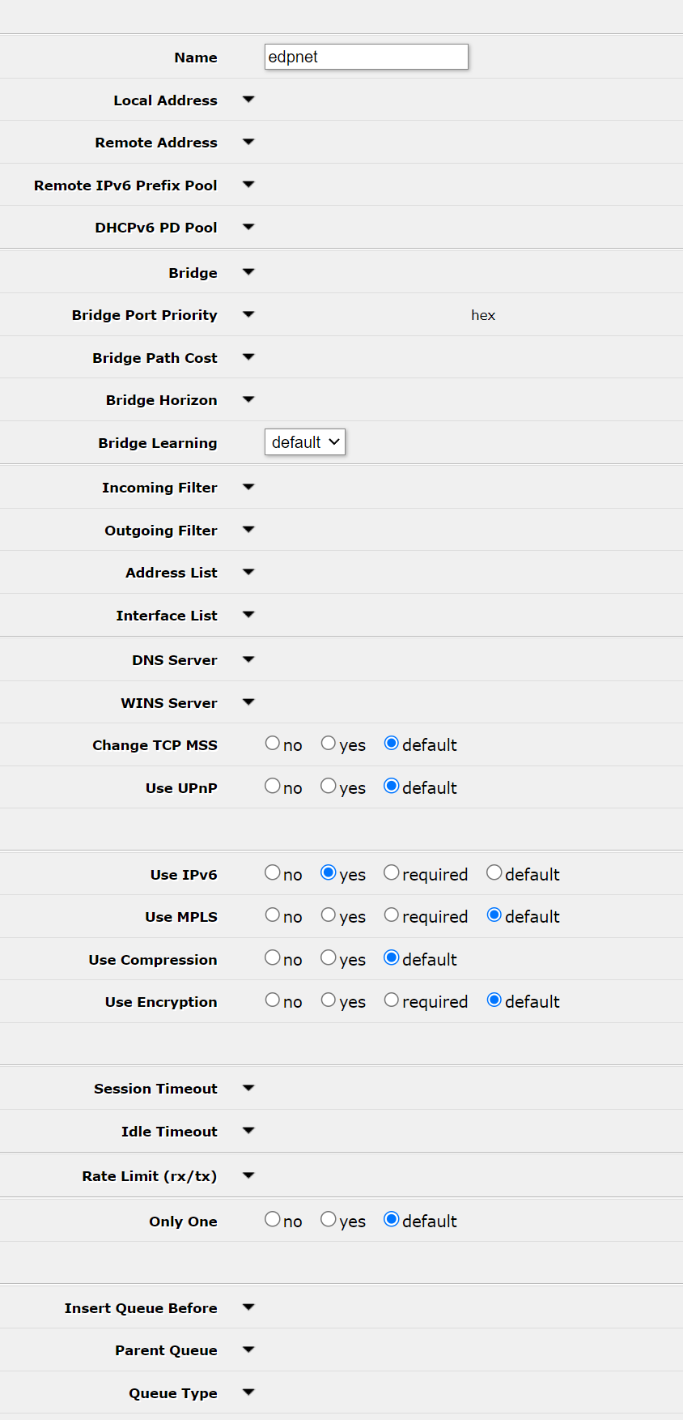This screenshot has height=1420, width=683.
Task: Expand the Rate Limit (rx/tx) arrow
Action: (x=248, y=1175)
